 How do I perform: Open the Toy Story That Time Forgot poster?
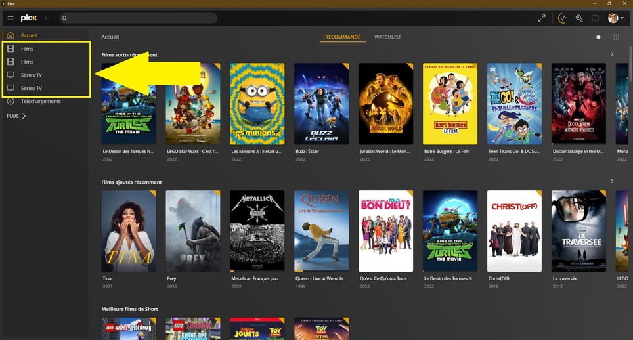click(321, 329)
